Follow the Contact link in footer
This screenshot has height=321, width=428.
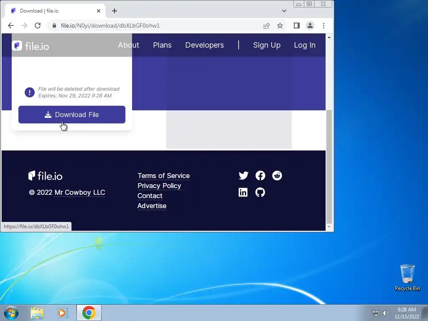150,196
